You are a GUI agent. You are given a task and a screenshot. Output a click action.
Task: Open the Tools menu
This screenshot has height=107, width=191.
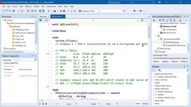pos(60,7)
